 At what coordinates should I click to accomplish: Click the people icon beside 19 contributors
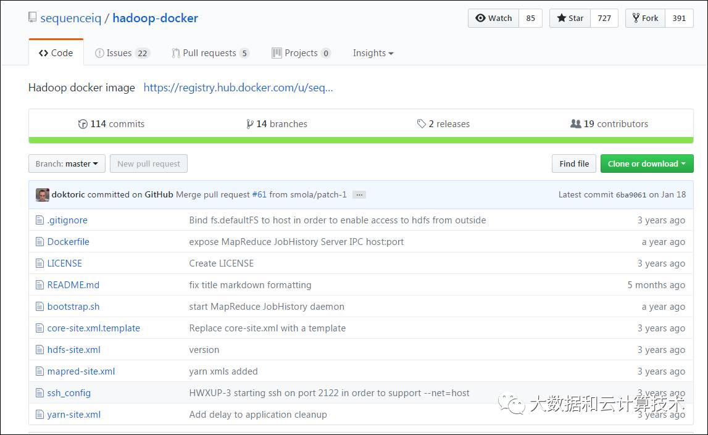[x=576, y=123]
